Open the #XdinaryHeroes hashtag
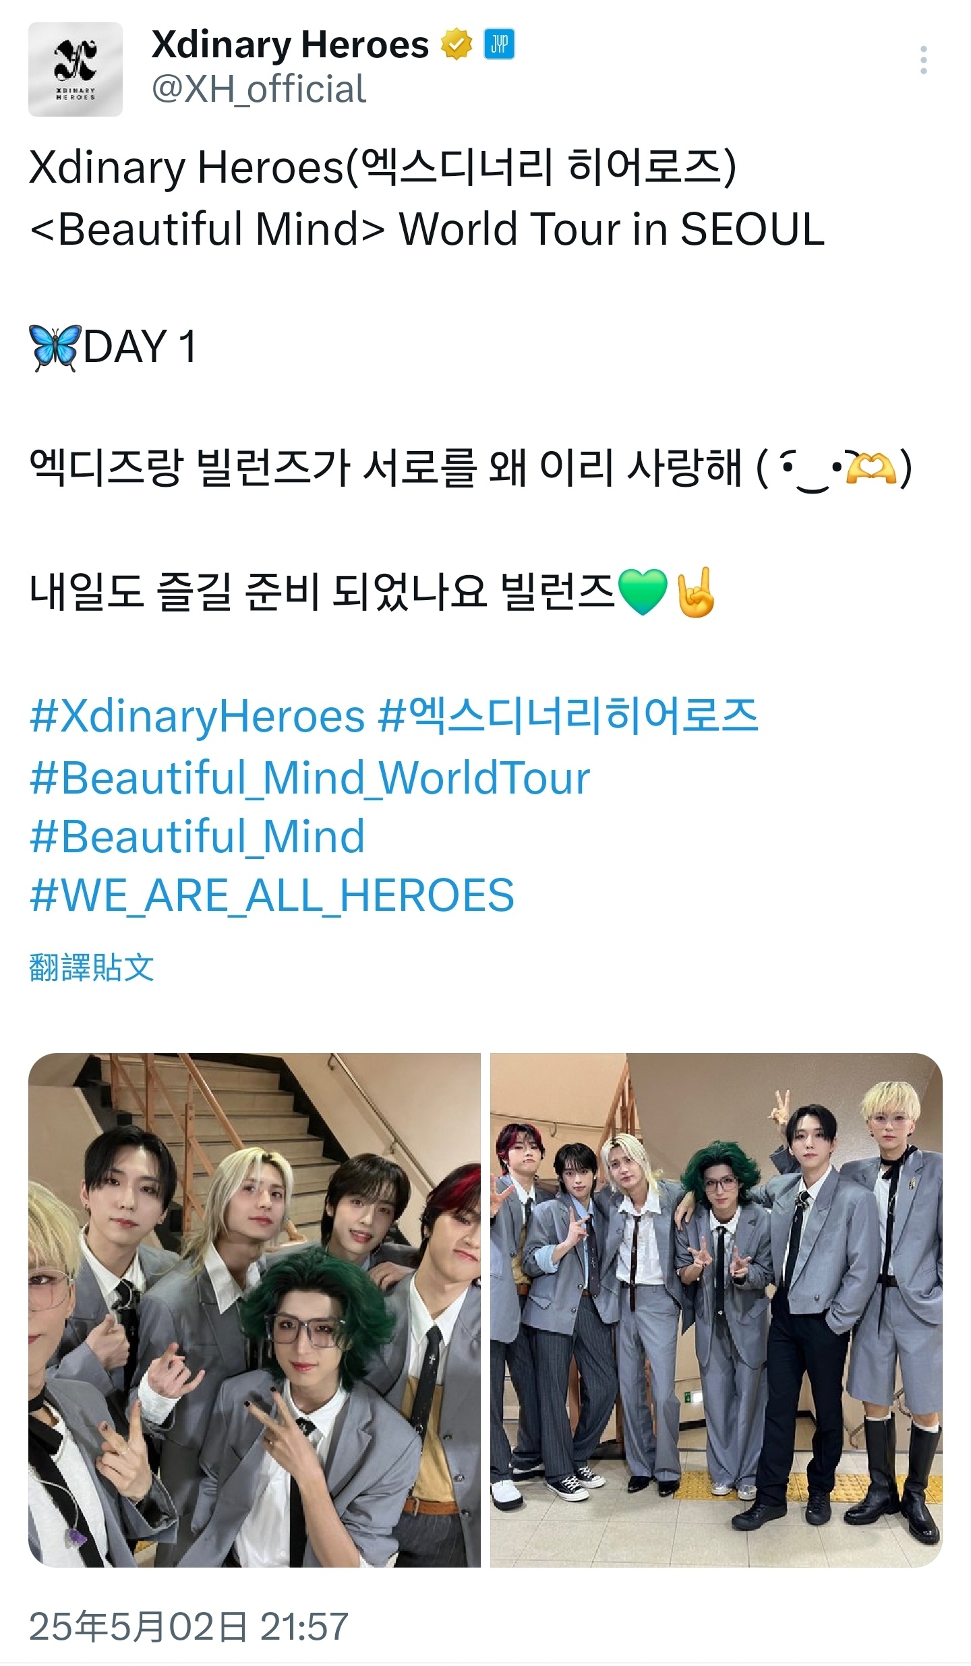The height and width of the screenshot is (1666, 971). [x=198, y=716]
